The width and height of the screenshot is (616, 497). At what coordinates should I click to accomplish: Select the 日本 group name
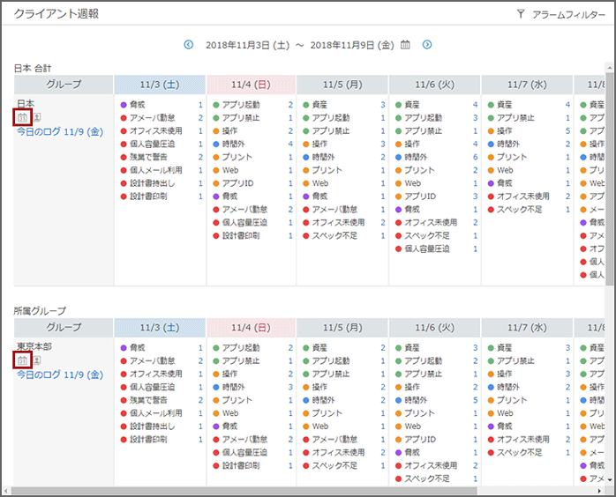(x=26, y=104)
